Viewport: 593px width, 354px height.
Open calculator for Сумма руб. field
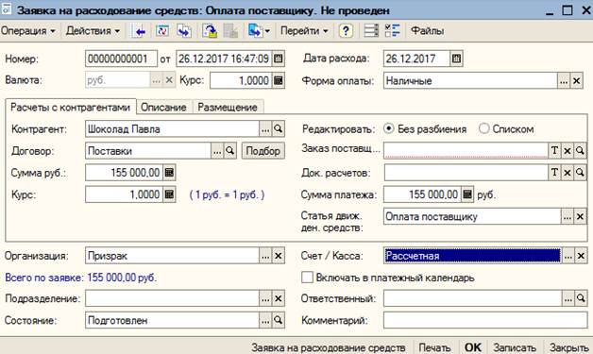coord(169,173)
